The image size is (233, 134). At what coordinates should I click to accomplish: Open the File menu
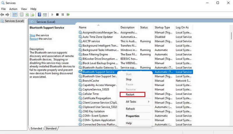(x=3, y=9)
